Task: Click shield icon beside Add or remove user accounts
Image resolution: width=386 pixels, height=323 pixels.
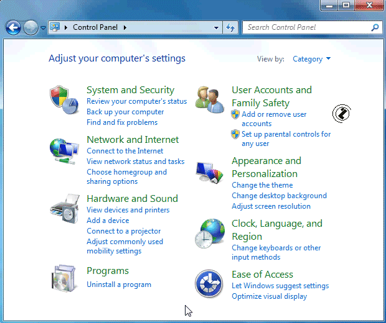Action: [x=235, y=114]
